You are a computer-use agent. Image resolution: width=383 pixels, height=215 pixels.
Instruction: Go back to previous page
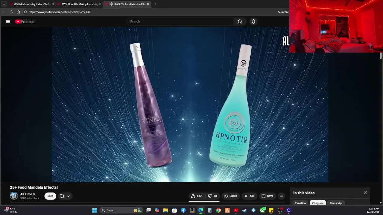pyautogui.click(x=4, y=12)
